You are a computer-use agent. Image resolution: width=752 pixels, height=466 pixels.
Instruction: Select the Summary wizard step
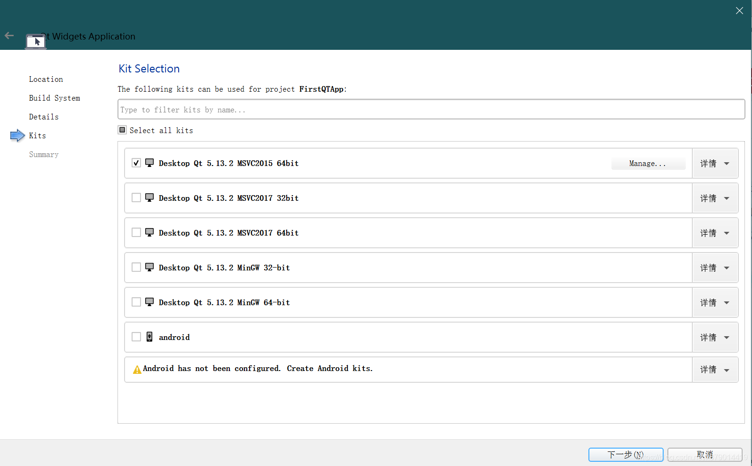tap(44, 154)
